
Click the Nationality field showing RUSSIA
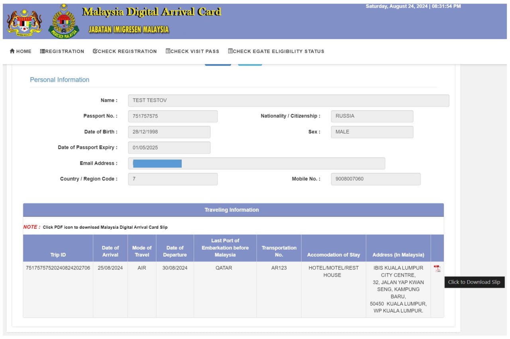(x=372, y=116)
